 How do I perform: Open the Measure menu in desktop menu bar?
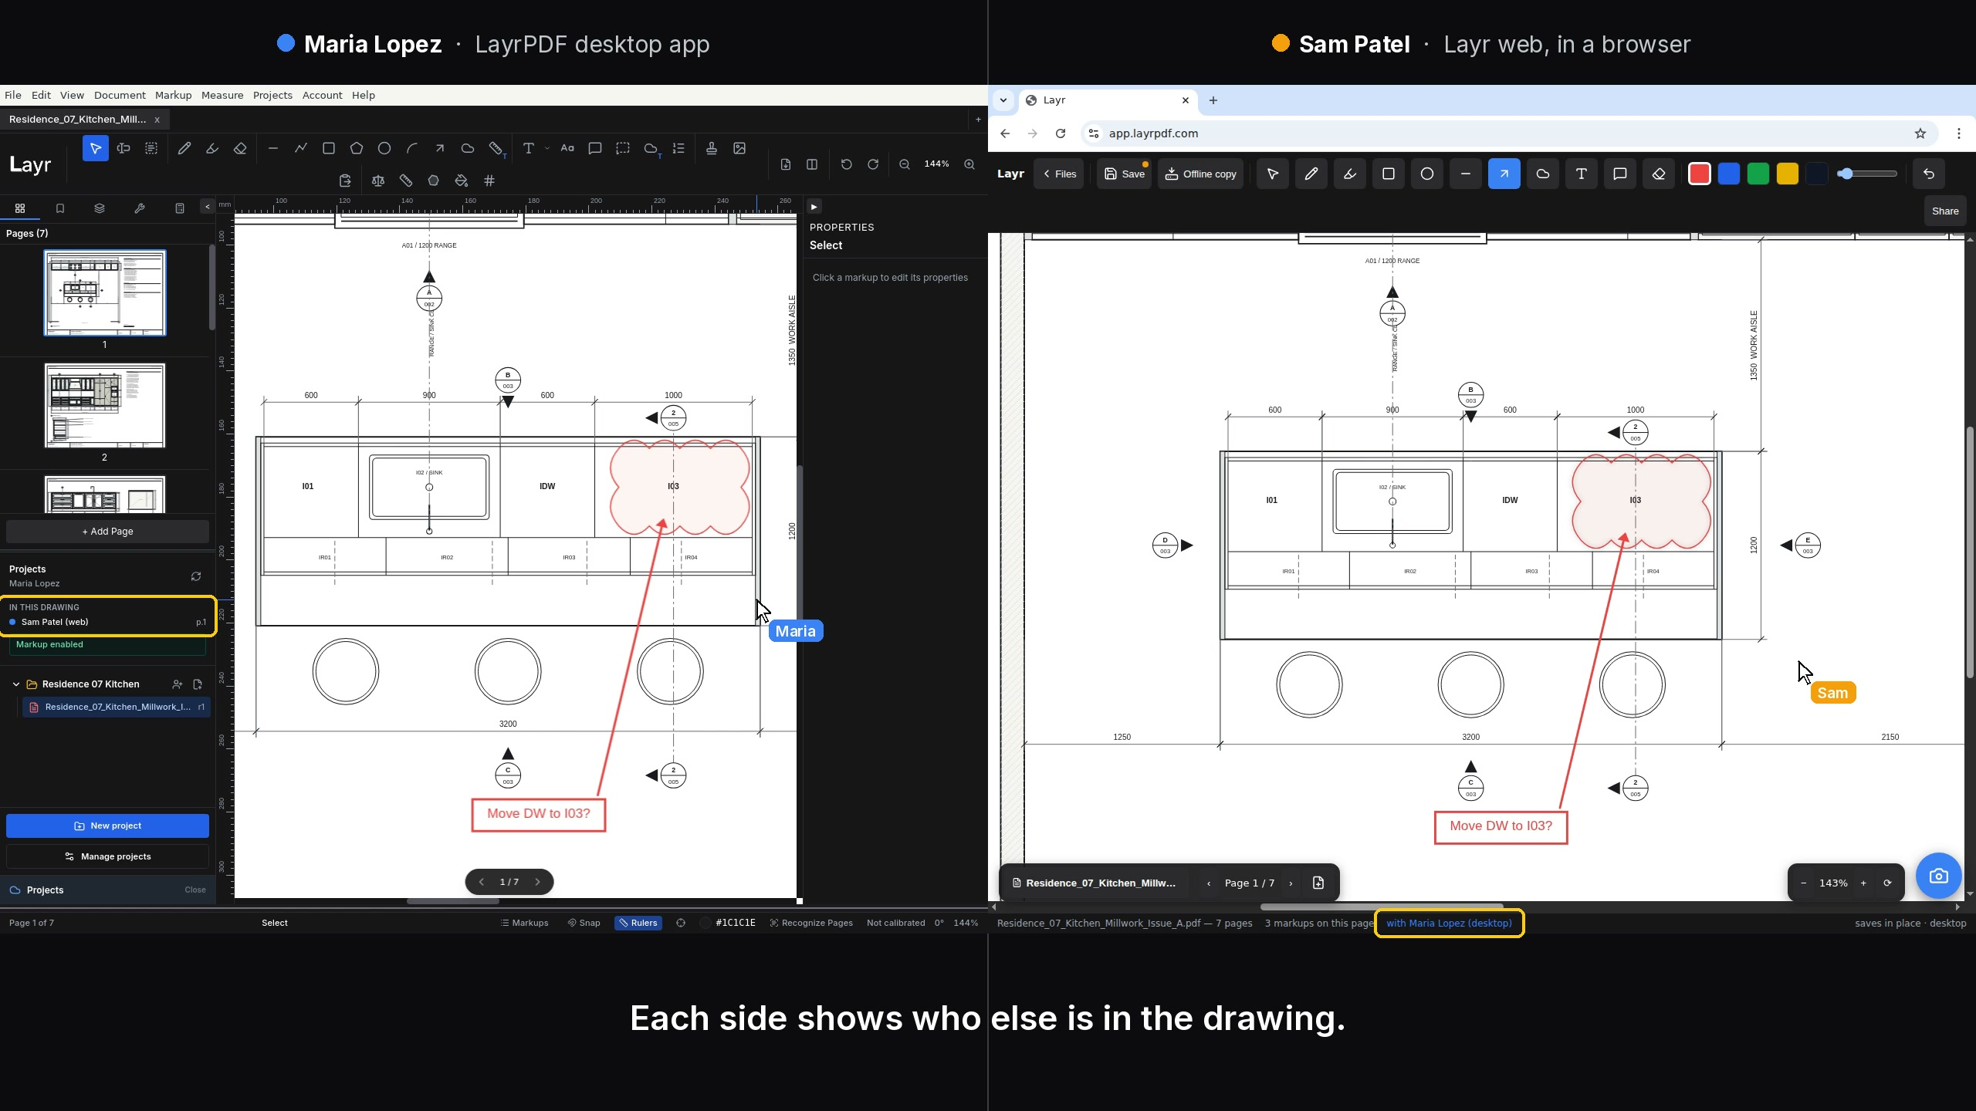[222, 95]
